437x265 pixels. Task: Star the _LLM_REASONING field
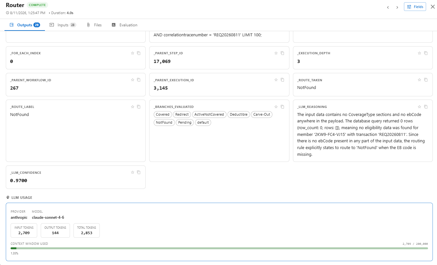click(x=419, y=107)
